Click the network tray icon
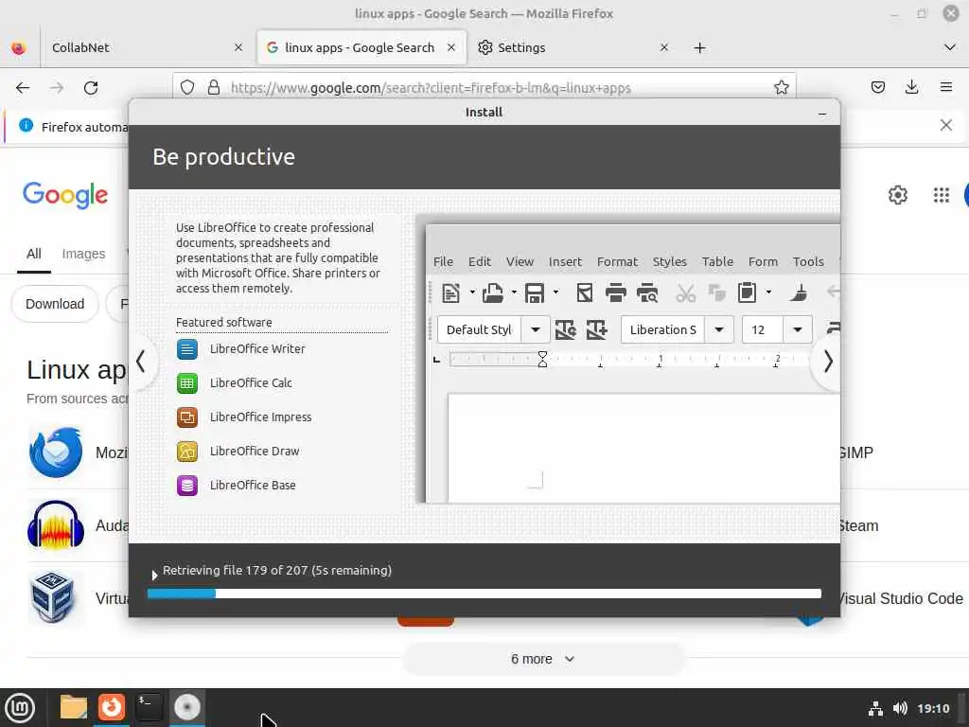Screen dimensions: 969x727 (875, 708)
